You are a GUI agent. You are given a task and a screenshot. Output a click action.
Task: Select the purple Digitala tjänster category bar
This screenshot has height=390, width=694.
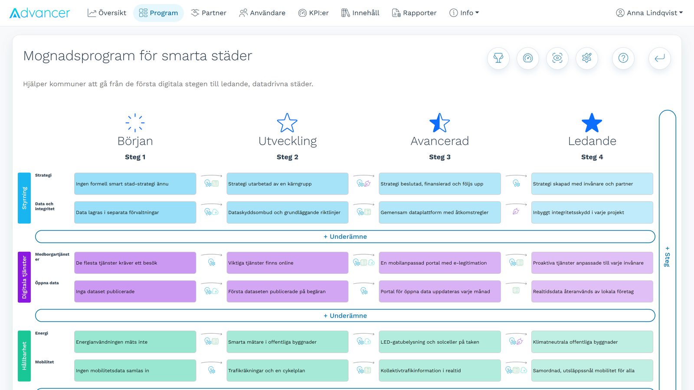24,277
